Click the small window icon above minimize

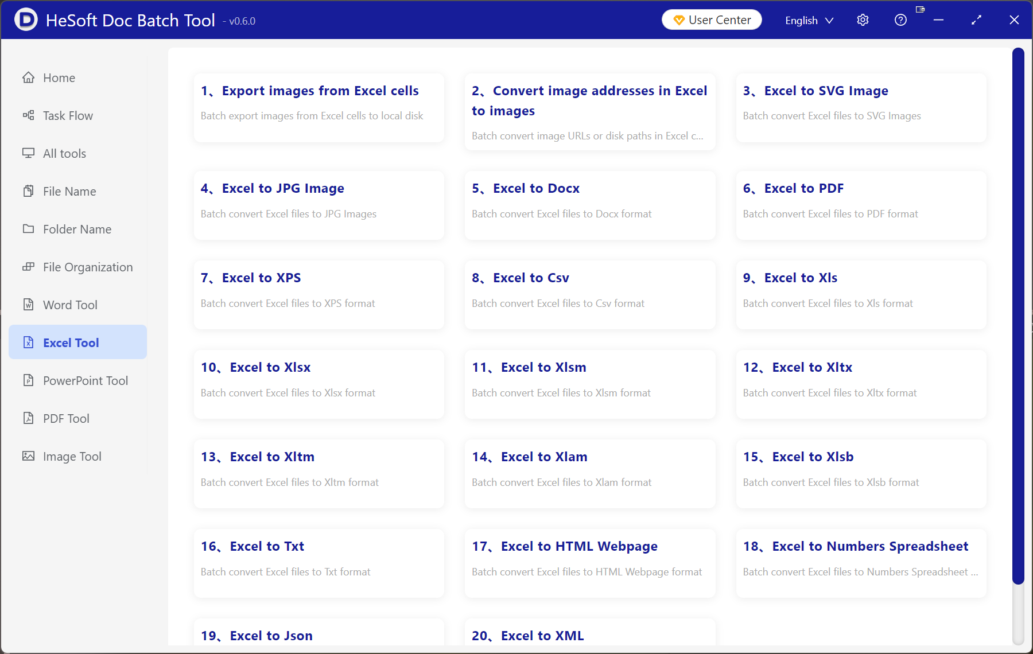coord(920,9)
